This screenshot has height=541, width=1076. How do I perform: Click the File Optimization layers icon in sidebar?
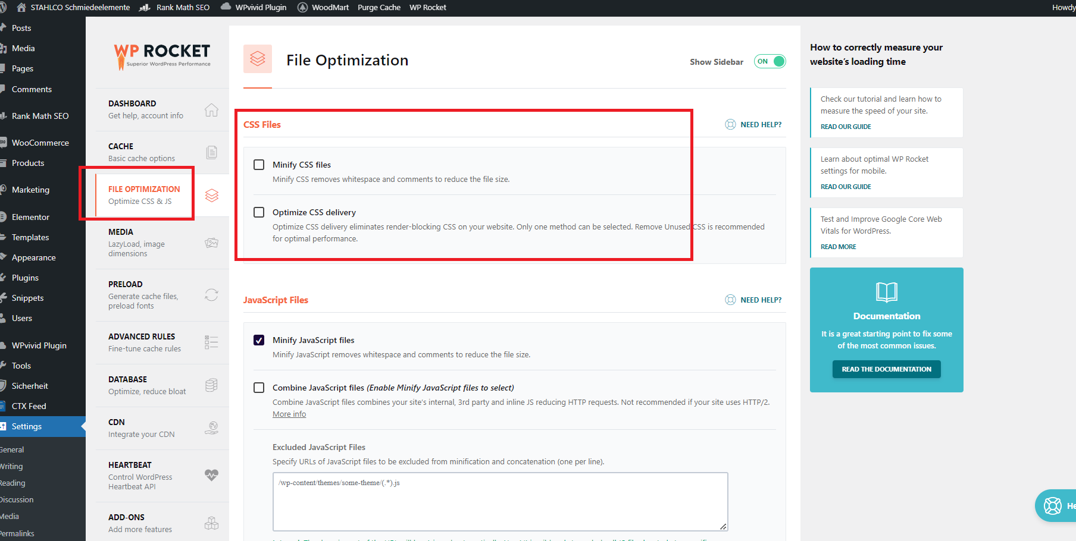pyautogui.click(x=212, y=196)
